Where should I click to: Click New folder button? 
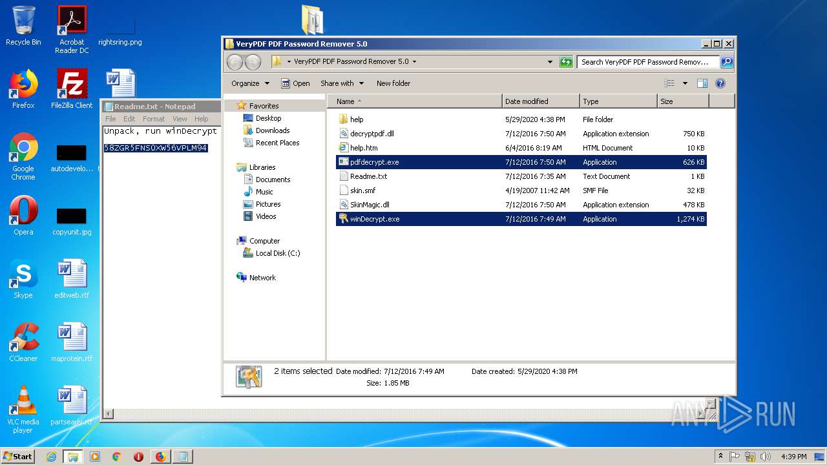pos(393,83)
